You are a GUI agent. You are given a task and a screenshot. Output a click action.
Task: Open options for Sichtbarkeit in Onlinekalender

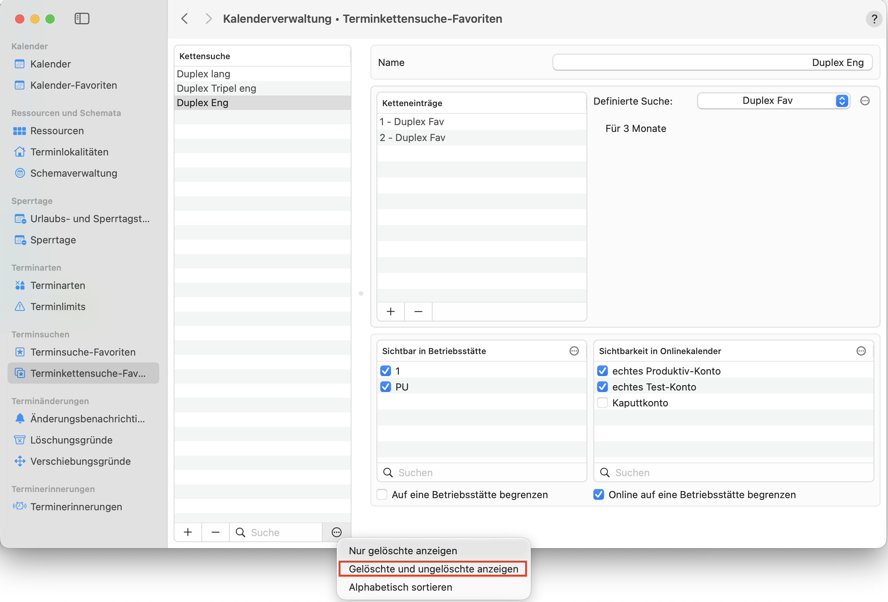coord(861,351)
